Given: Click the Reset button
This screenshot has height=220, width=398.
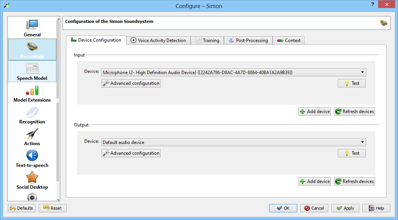Looking at the screenshot, I should (53, 208).
